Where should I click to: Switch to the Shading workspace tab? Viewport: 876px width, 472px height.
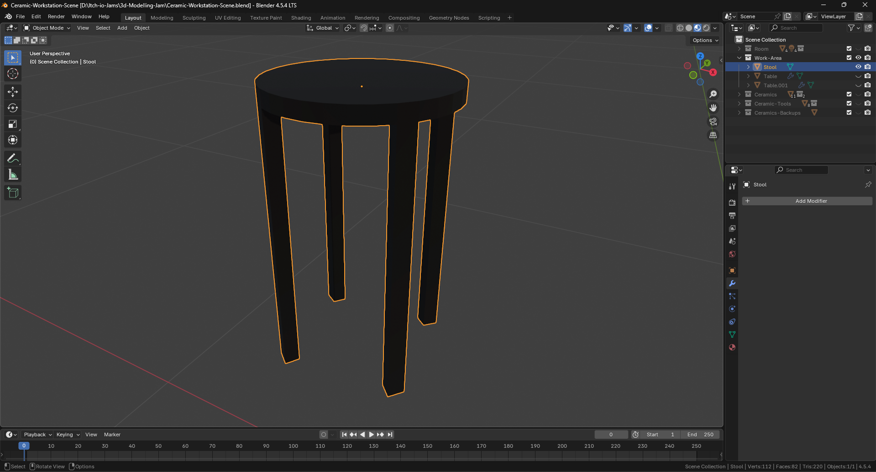click(x=301, y=18)
